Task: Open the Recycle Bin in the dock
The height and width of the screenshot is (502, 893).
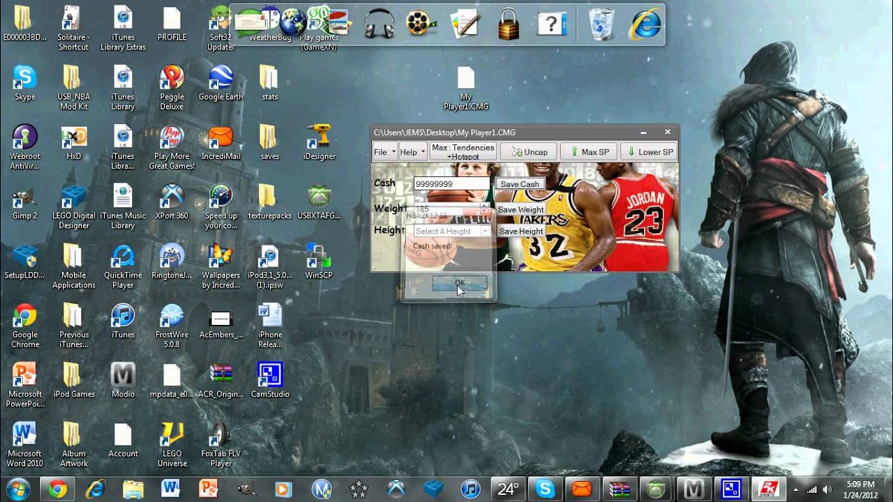Action: point(601,23)
